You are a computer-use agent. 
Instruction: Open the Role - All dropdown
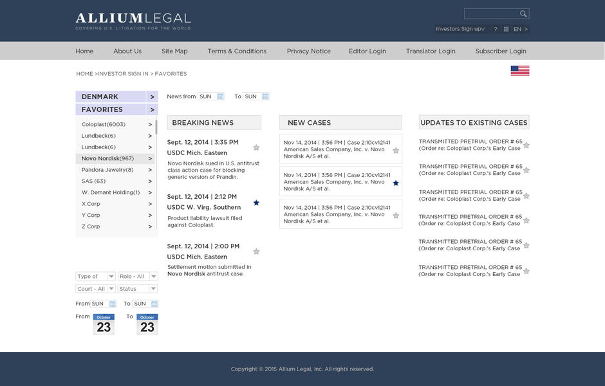(138, 276)
